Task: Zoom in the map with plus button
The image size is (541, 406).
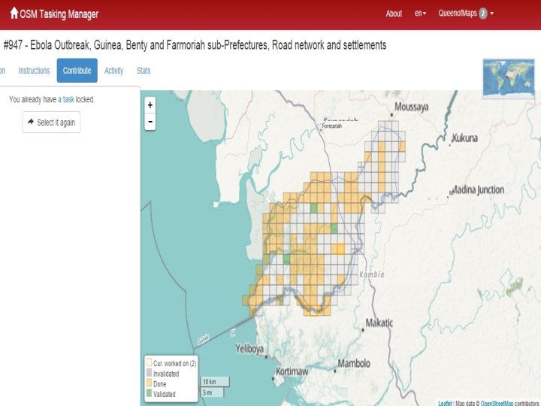Action: click(x=150, y=105)
